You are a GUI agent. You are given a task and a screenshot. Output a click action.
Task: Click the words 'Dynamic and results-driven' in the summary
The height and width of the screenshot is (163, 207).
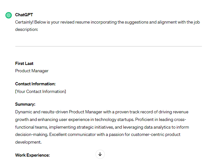(41, 112)
